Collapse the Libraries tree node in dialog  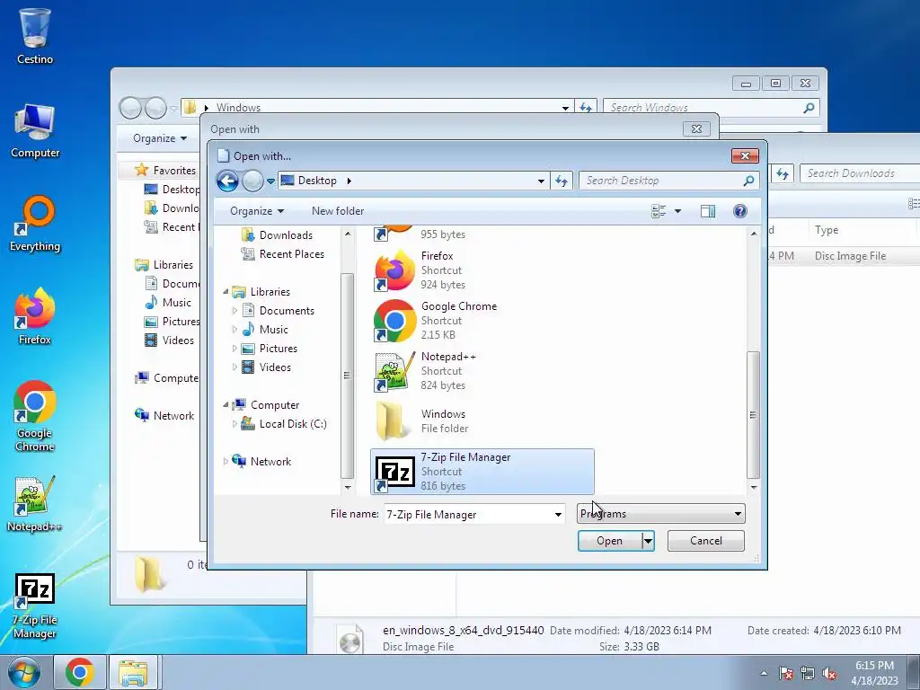click(226, 292)
